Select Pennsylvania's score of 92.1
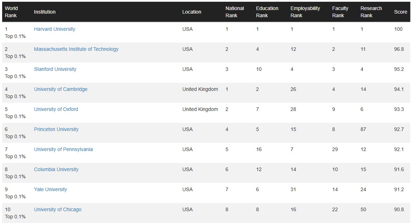 [399, 149]
